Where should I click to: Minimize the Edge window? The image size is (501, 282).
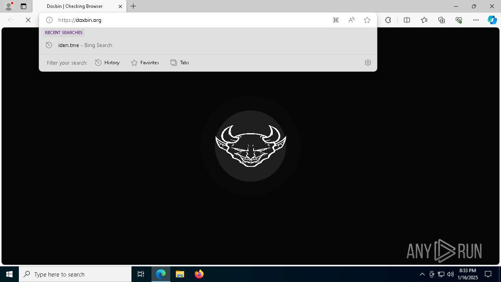(x=456, y=6)
